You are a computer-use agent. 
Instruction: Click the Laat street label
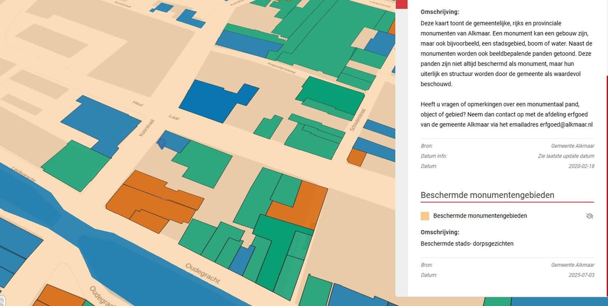[173, 118]
